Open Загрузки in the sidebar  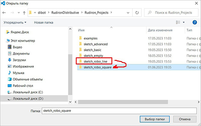(19, 60)
